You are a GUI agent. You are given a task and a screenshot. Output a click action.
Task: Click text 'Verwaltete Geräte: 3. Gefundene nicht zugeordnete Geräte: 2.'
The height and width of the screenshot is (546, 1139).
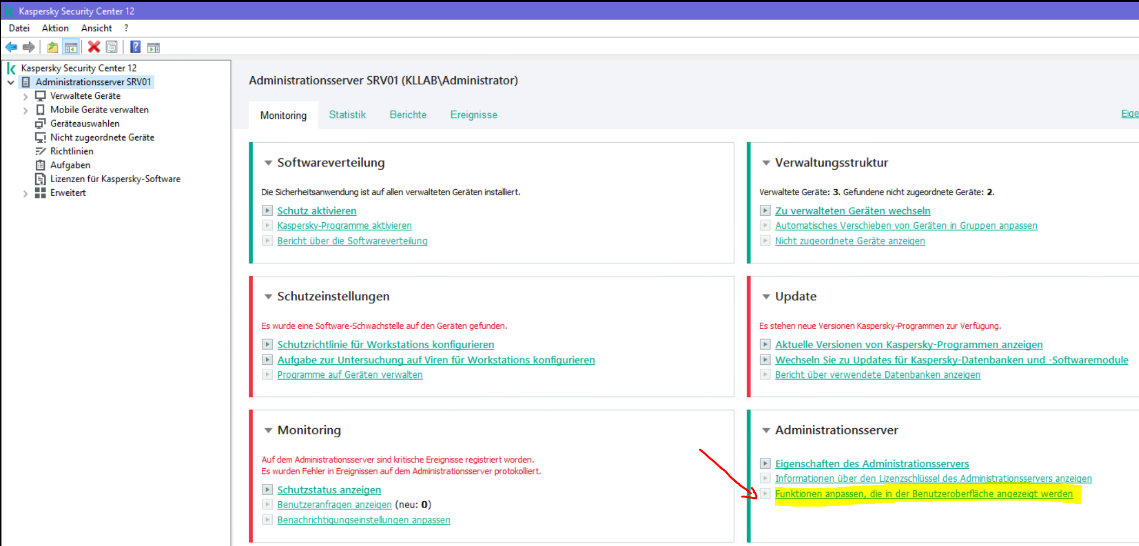pos(877,192)
